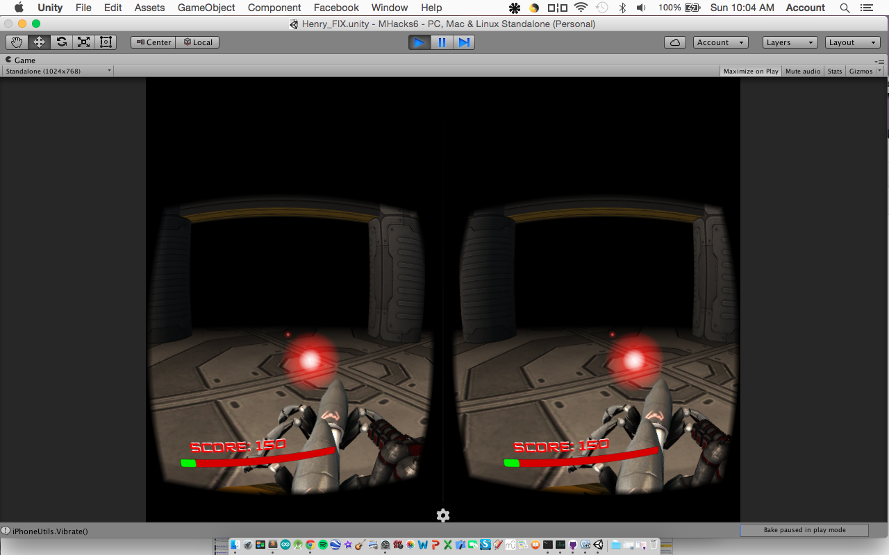Viewport: 889px width, 555px height.
Task: Open the File menu
Action: [83, 8]
